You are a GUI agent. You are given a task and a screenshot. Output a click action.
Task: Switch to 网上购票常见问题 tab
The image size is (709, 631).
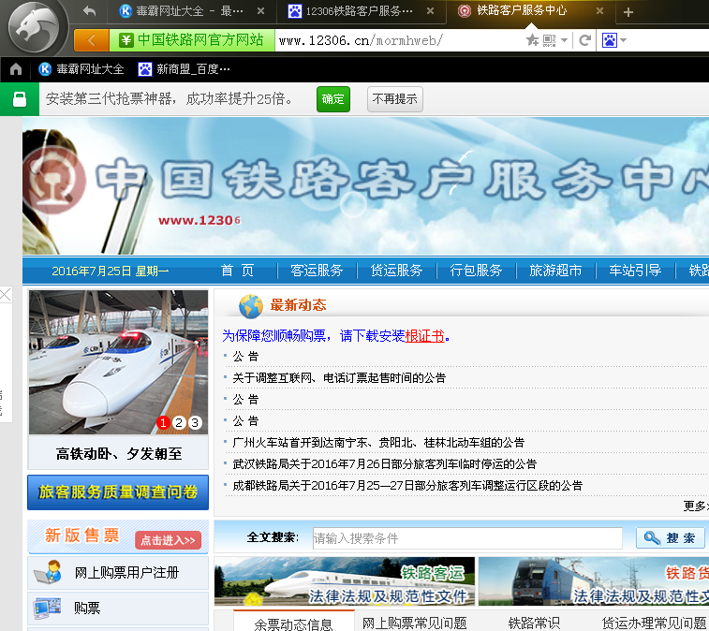[414, 623]
